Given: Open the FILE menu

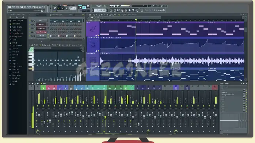Looking at the screenshot, I should tap(9, 7).
